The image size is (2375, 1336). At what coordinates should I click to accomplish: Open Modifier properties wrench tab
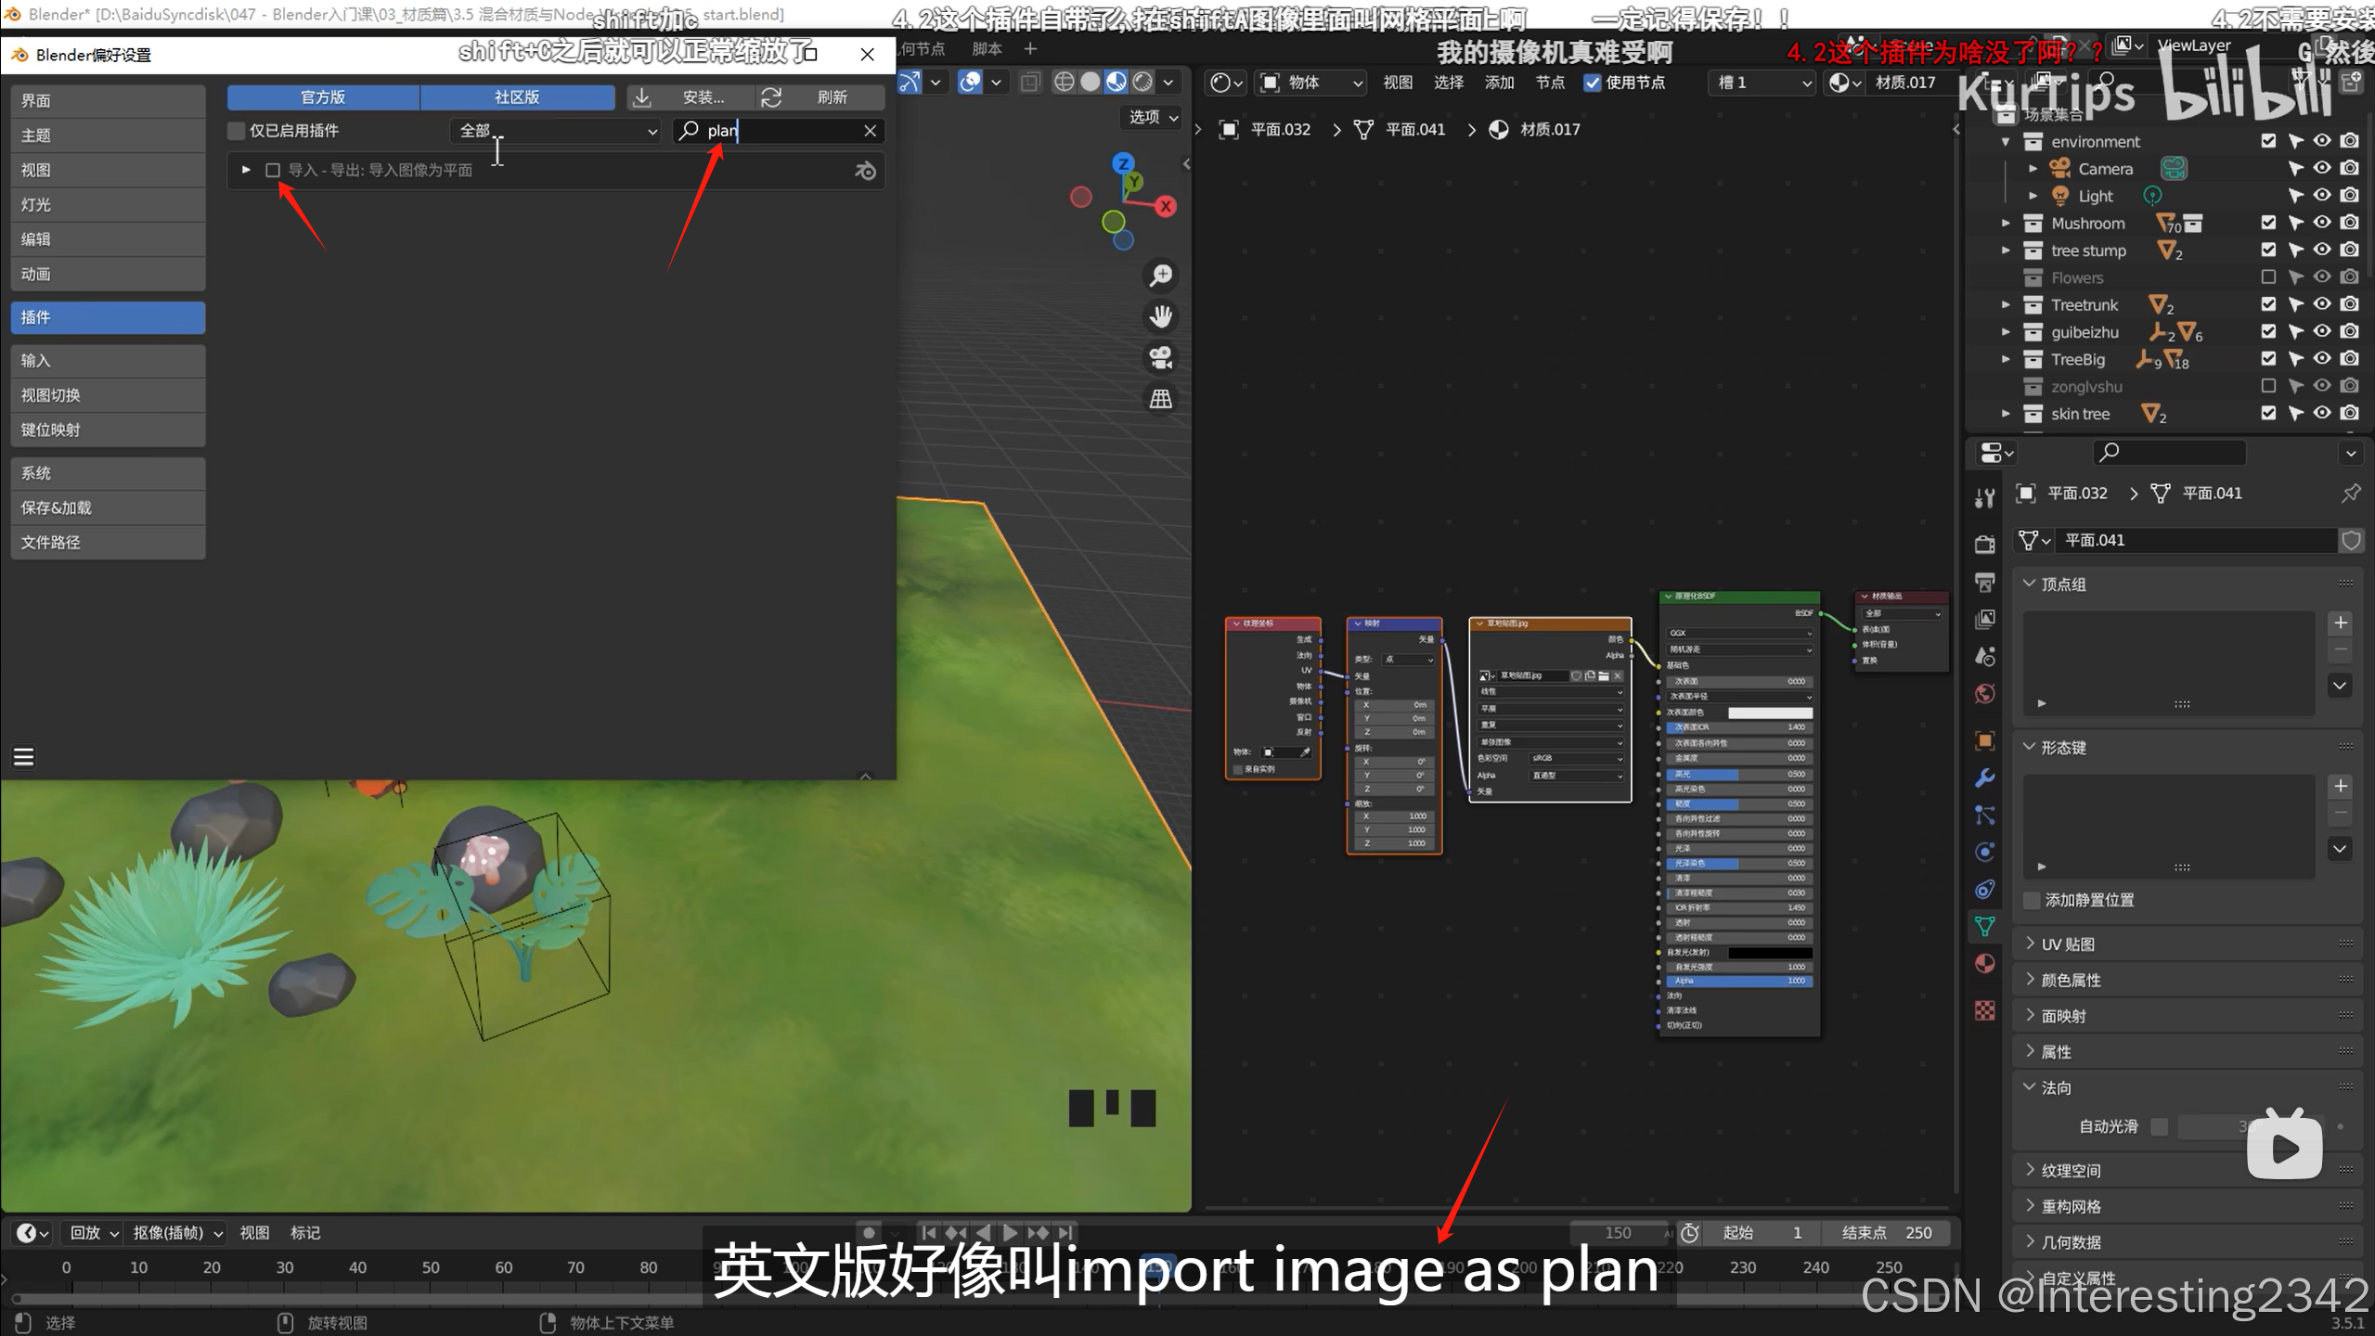pos(1985,777)
